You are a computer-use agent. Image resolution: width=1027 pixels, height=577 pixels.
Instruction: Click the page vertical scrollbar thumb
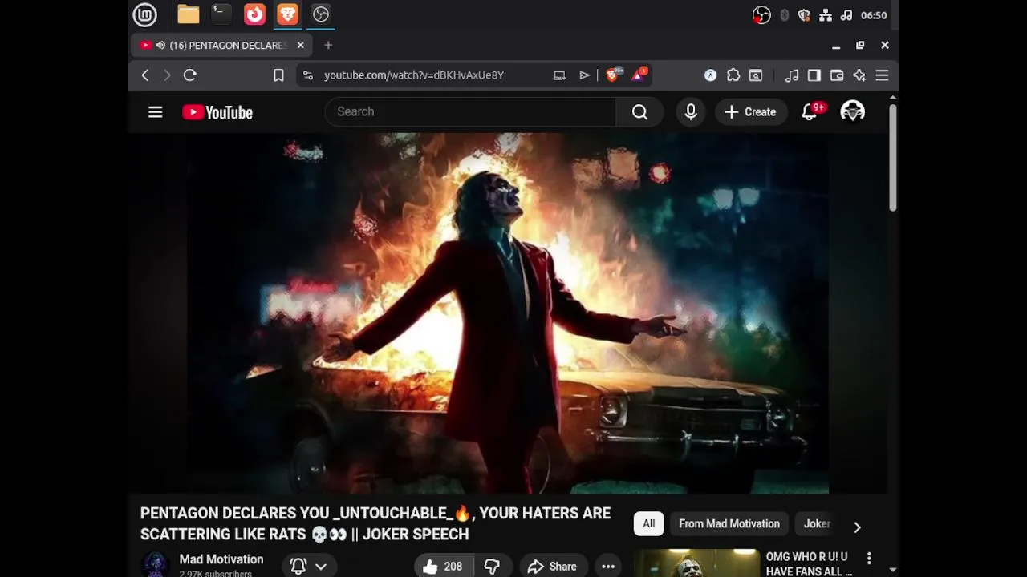click(x=892, y=158)
